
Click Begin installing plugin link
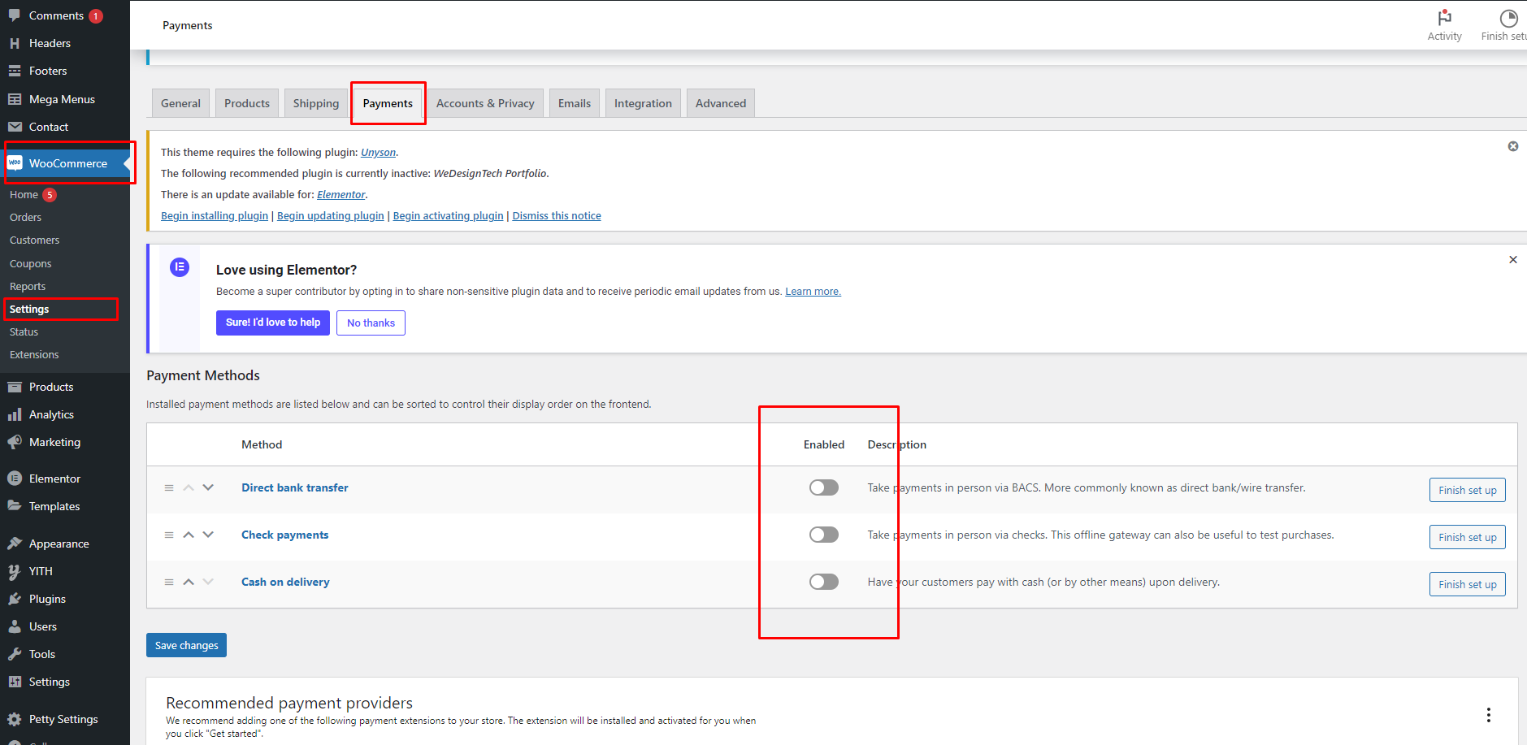[x=215, y=215]
